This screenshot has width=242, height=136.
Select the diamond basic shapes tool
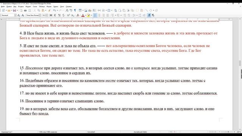tap(150, 11)
